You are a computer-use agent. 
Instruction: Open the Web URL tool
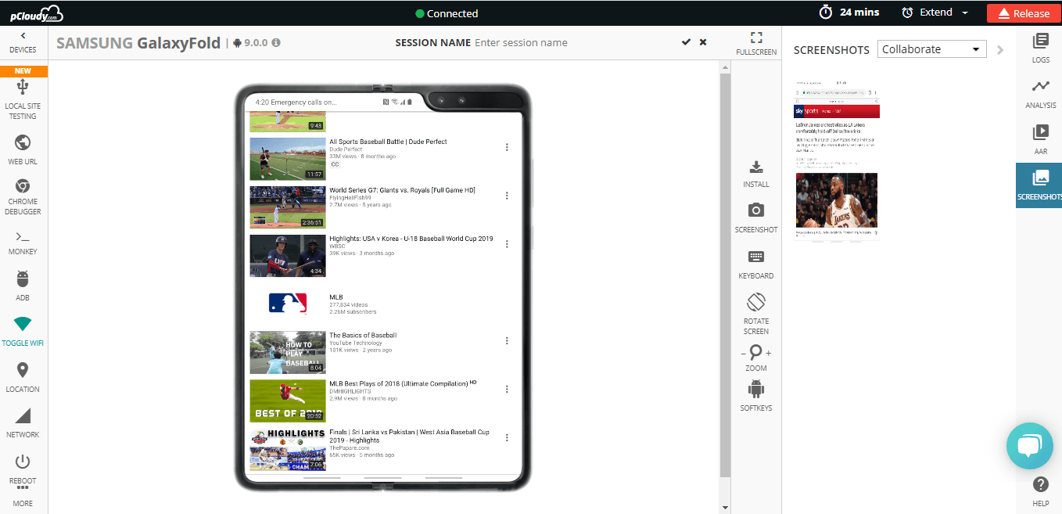[x=23, y=150]
